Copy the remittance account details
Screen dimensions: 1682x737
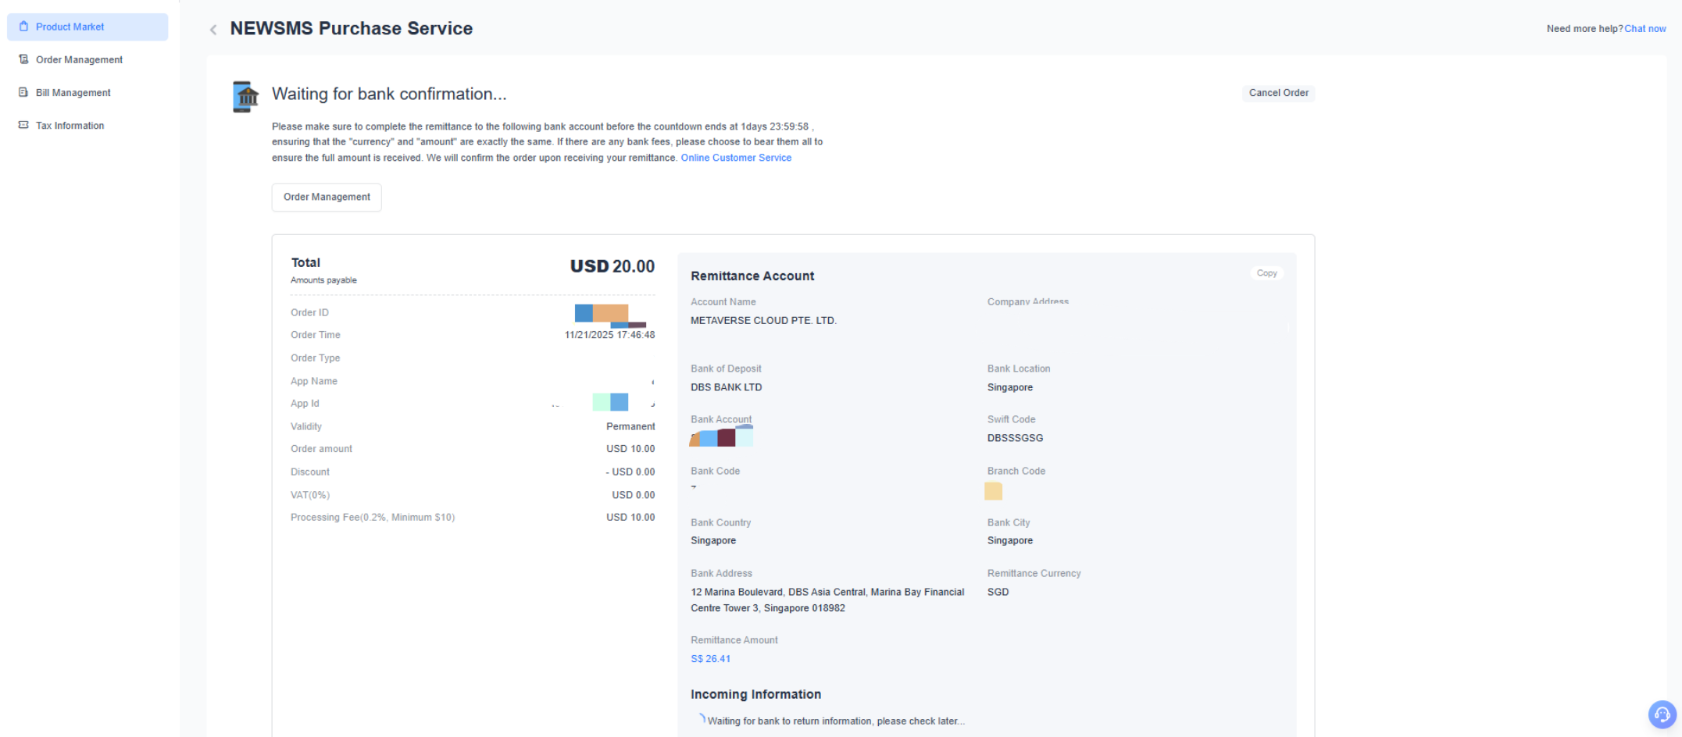click(1266, 273)
